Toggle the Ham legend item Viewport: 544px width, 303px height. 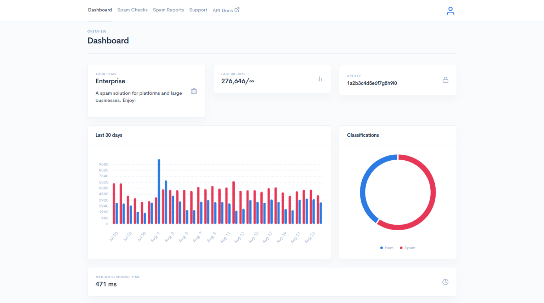(387, 248)
